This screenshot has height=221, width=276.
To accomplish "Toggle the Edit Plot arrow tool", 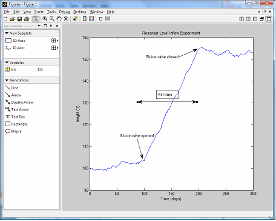I will 36,19.
